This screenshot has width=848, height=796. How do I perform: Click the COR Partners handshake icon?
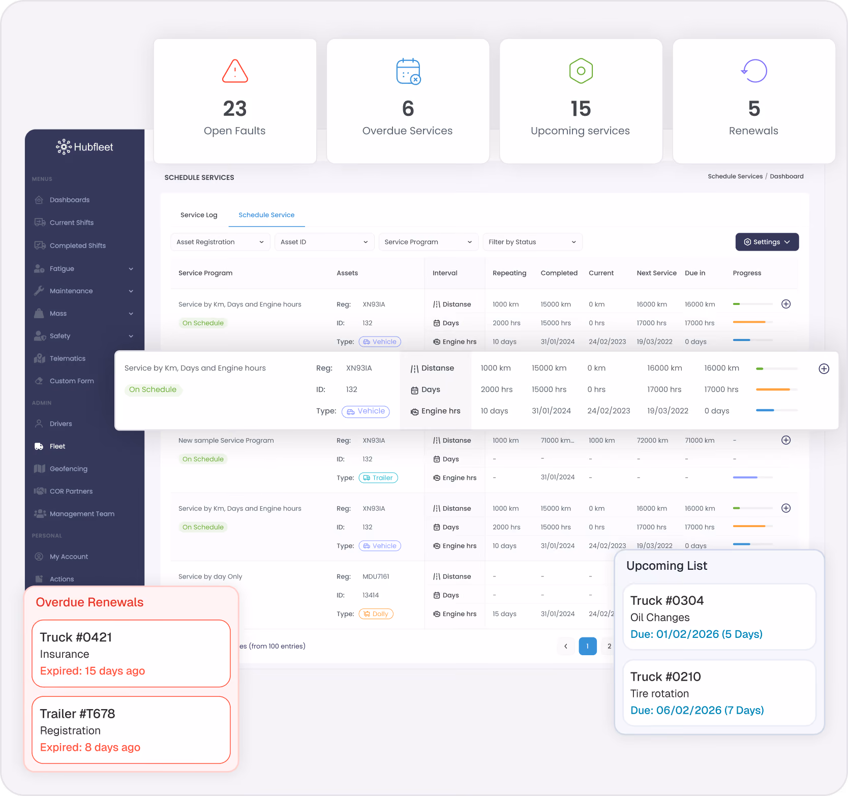coord(39,491)
